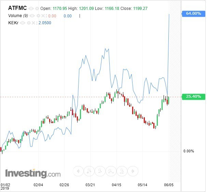Click the Investing.com logo

[x=33, y=173]
